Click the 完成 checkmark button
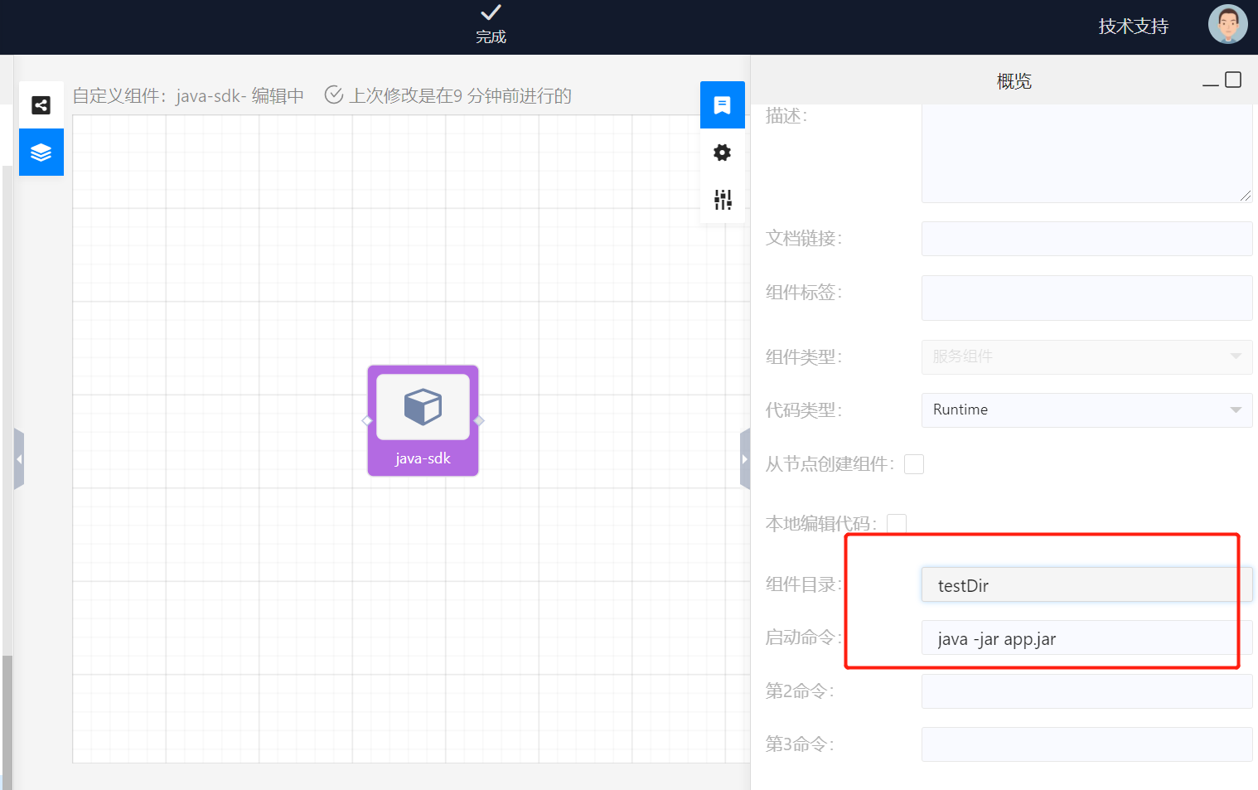Screen dimensions: 1258x790 pyautogui.click(x=491, y=24)
